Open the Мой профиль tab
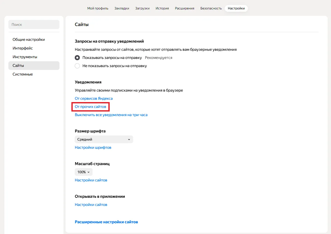Viewport: 331px width, 234px height. (x=98, y=8)
